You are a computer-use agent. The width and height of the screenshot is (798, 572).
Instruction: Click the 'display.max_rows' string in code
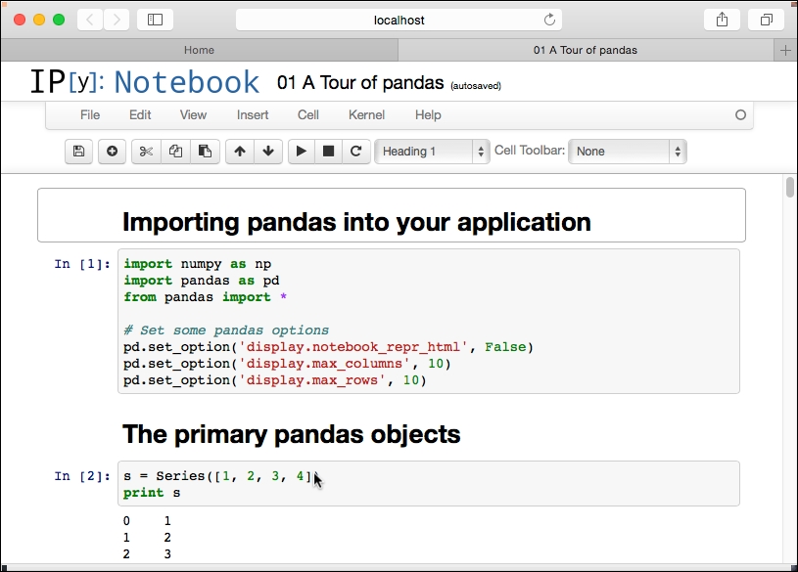(x=312, y=380)
